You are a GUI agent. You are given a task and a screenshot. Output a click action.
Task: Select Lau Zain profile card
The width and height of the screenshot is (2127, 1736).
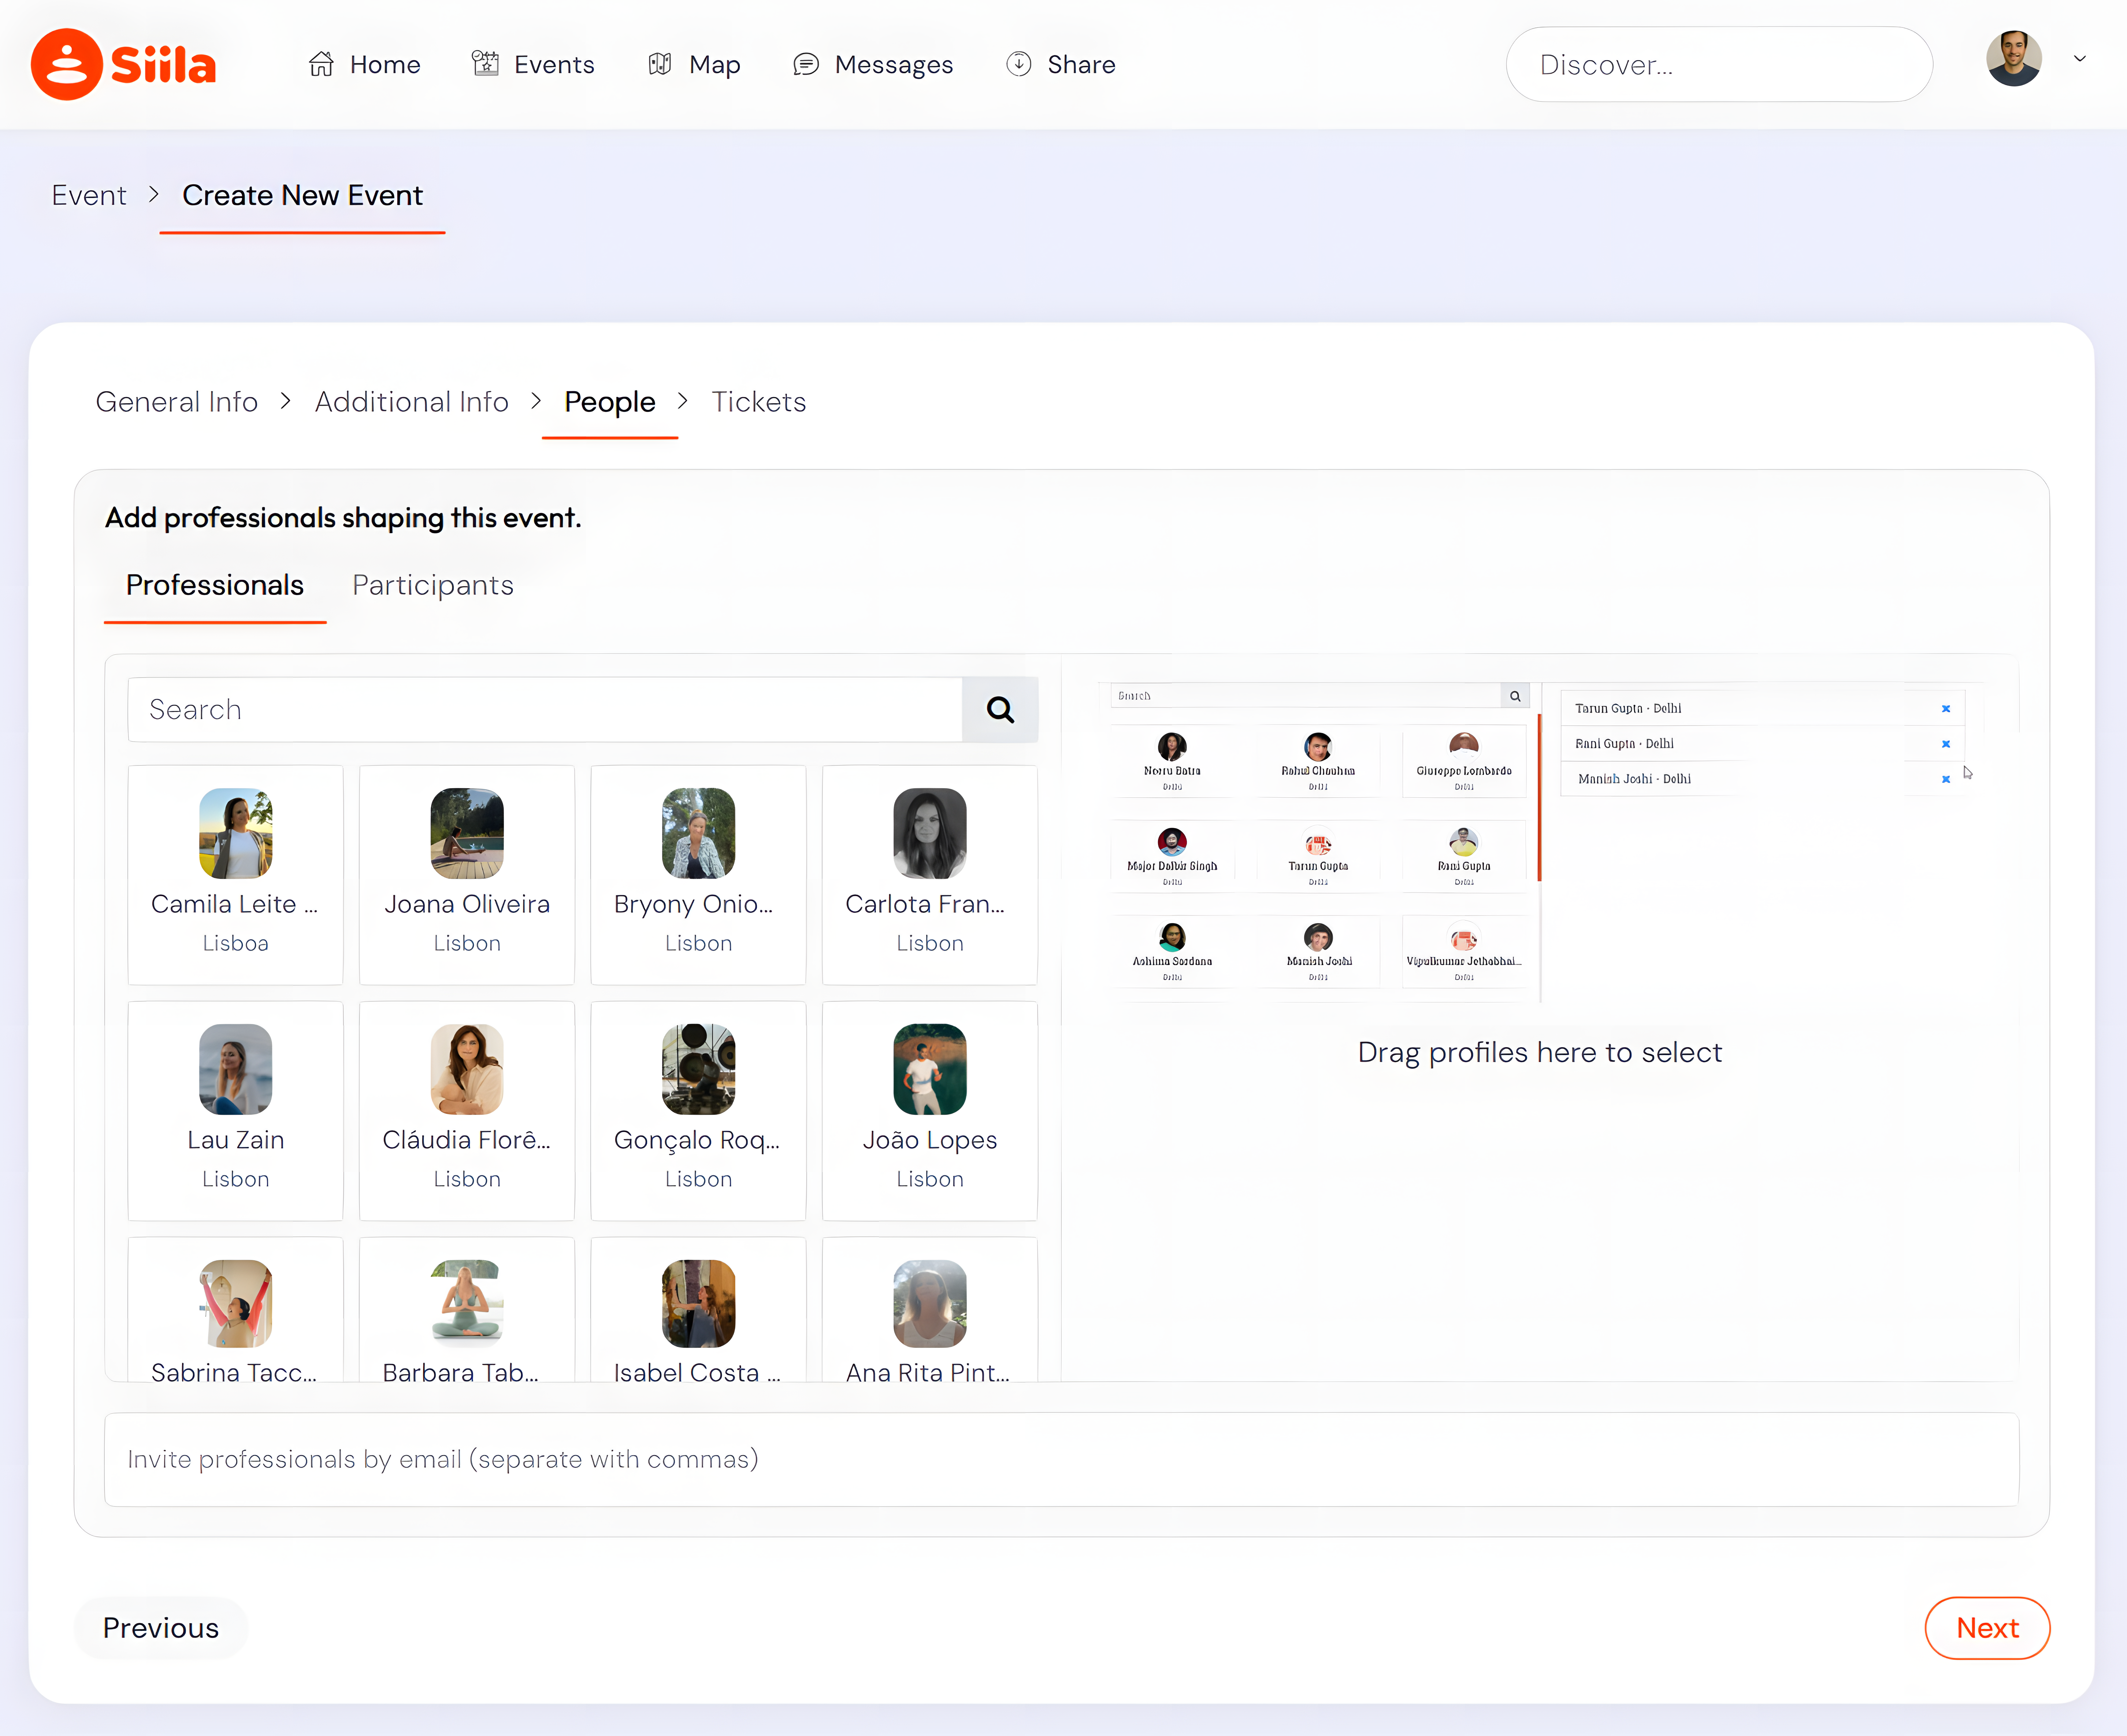coord(236,1111)
